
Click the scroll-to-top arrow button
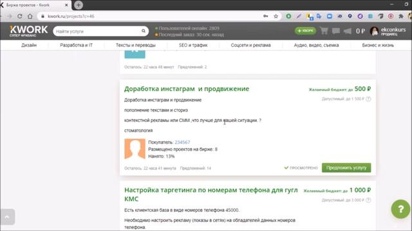[x=7, y=217]
